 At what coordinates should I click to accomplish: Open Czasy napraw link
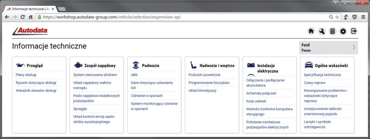click(315, 83)
